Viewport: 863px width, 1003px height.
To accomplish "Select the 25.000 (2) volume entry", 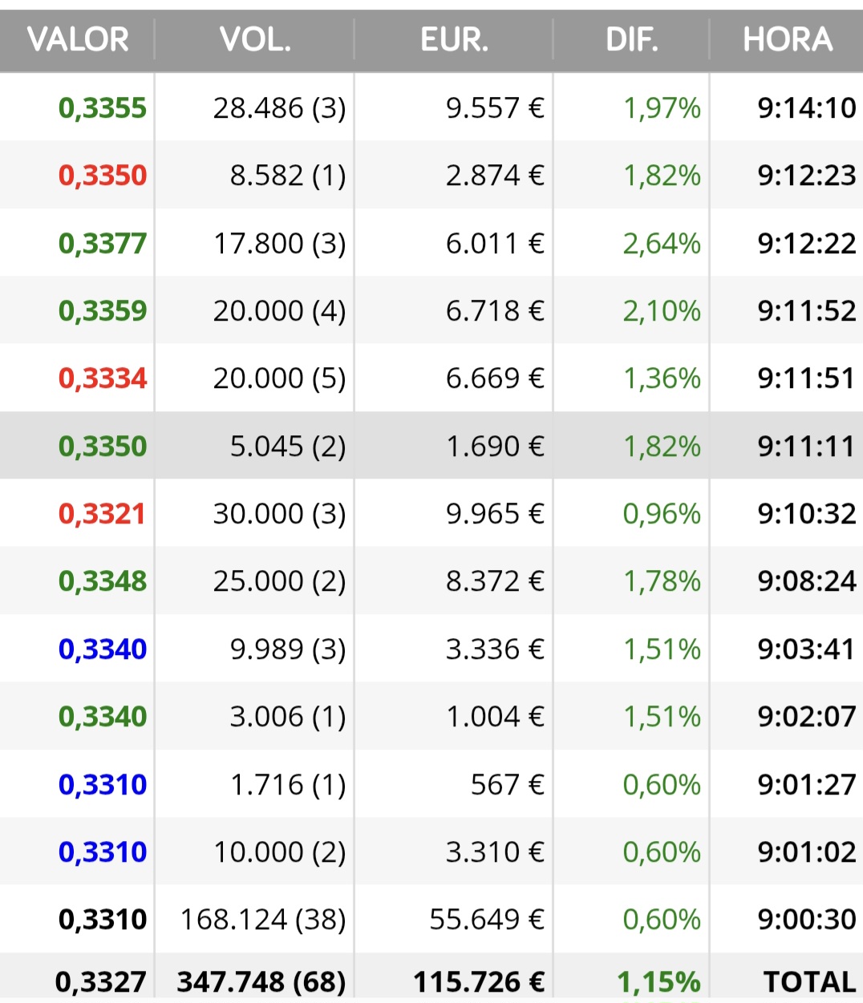I will 279,581.
